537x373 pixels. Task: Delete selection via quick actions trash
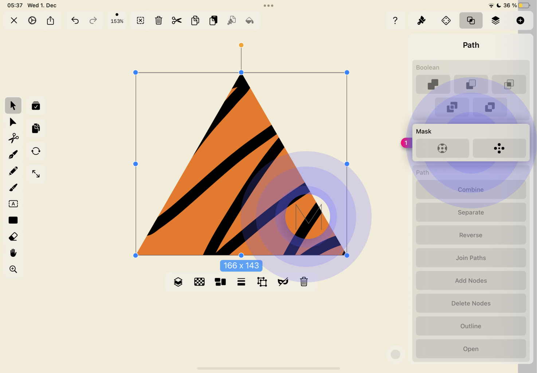(304, 282)
